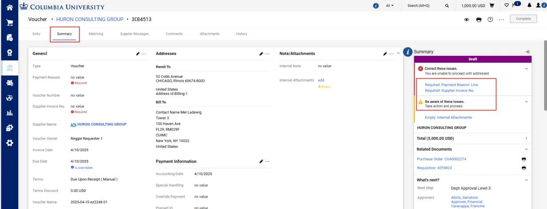The image size is (547, 209).
Task: Collapse the Summary side panel arrow
Action: coord(527,52)
